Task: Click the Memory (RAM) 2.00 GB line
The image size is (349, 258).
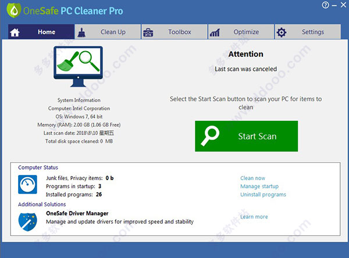Action: 79,125
